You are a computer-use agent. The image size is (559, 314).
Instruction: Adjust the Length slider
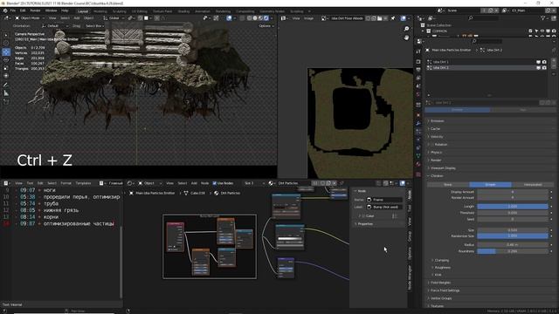pos(513,207)
